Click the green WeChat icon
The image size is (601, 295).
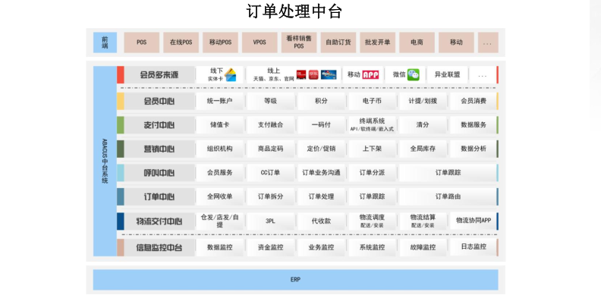click(x=413, y=75)
